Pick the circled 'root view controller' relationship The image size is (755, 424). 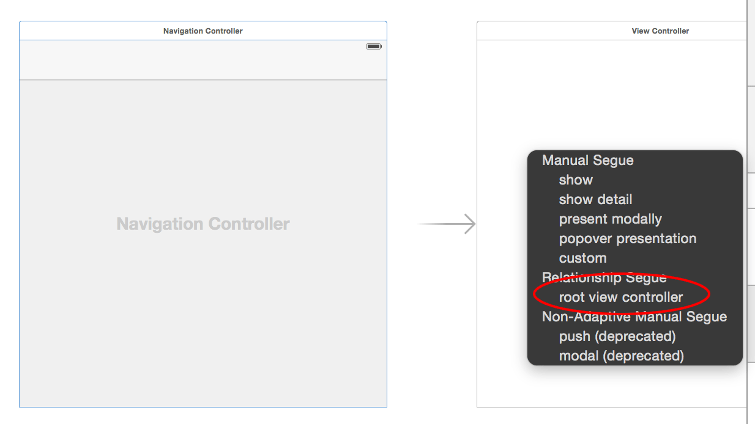[620, 297]
